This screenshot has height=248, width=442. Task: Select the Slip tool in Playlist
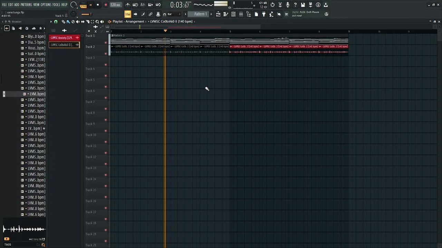tap(83, 22)
